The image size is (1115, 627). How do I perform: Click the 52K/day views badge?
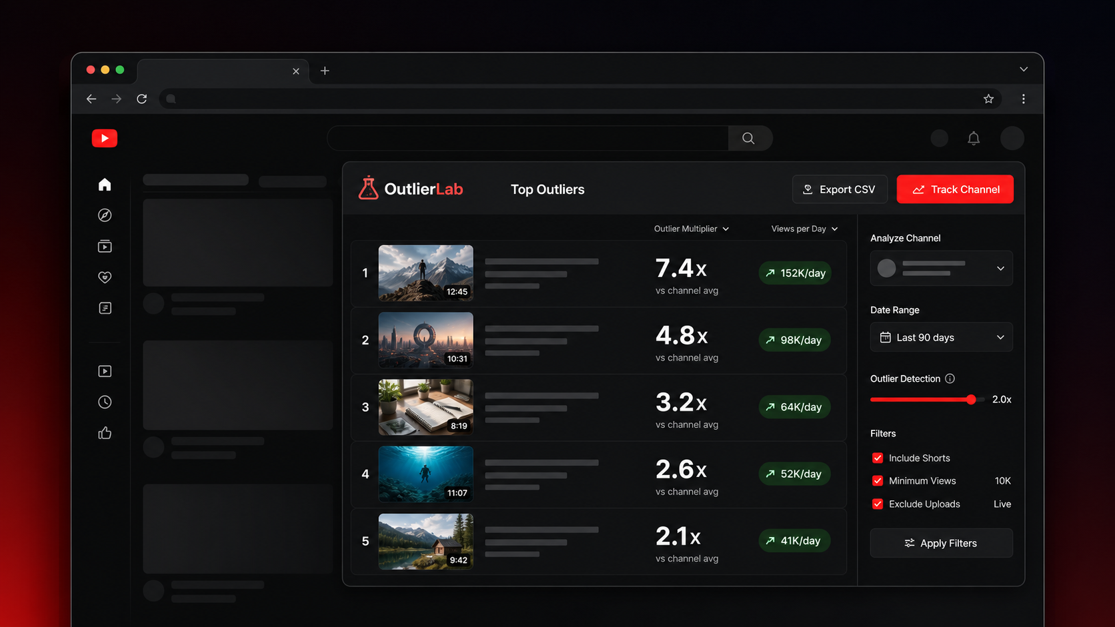794,474
